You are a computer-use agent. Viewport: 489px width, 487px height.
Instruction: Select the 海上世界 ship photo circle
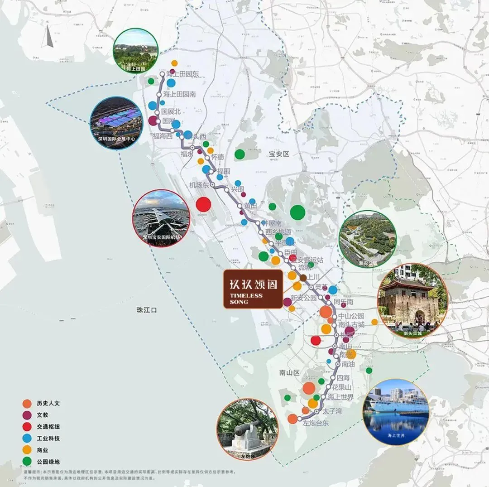coord(396,412)
